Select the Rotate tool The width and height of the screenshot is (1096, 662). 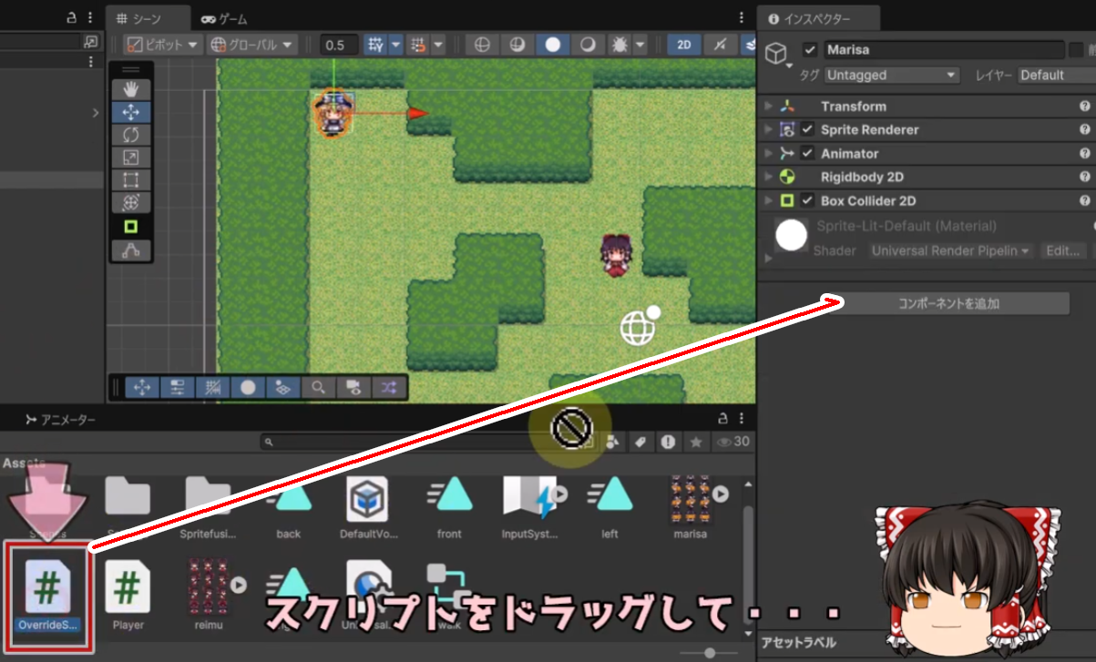(130, 135)
